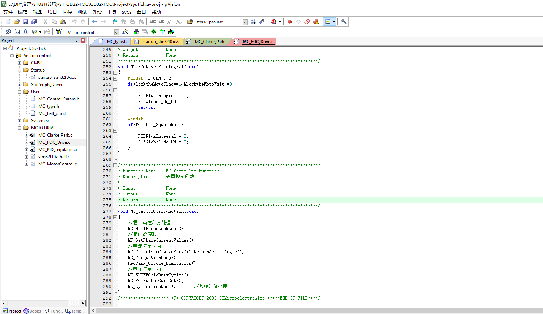Navigate backwards with the blue left arrow

(95, 22)
